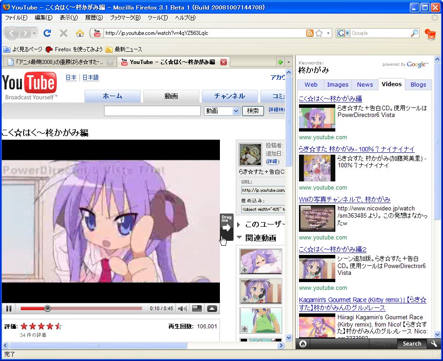Reload the page with the refresh icon

(47, 33)
